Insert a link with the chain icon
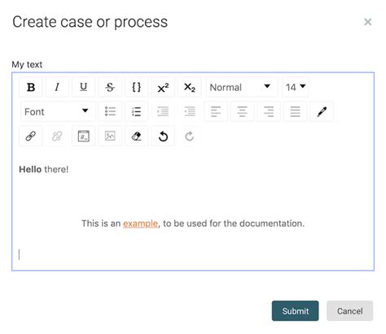Viewport: 386px width, 334px height. [x=31, y=136]
